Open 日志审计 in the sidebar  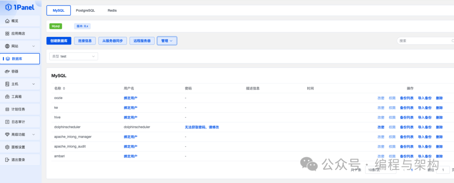click(x=20, y=122)
